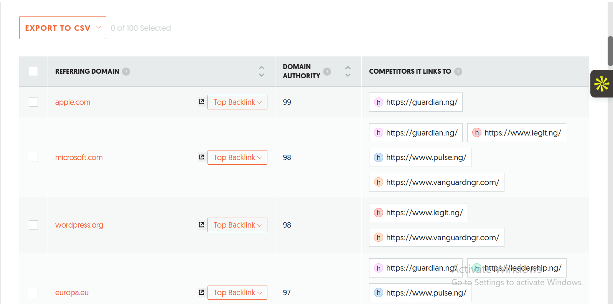This screenshot has width=613, height=304.
Task: Click www.legit.ng competitor in wordpress.org row
Action: (x=419, y=213)
